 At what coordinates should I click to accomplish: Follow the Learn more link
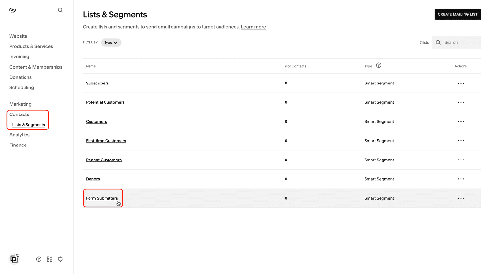tap(253, 27)
